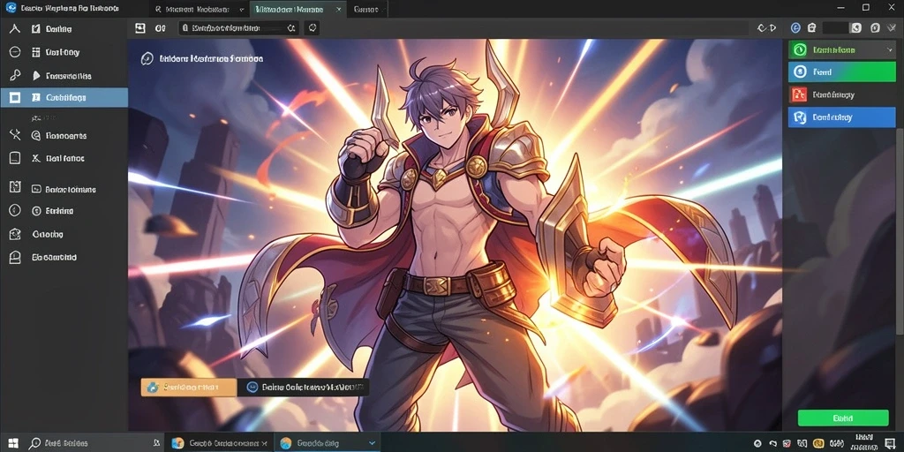This screenshot has width=904, height=452.
Task: Click the red square icon in right panel
Action: coord(800,94)
